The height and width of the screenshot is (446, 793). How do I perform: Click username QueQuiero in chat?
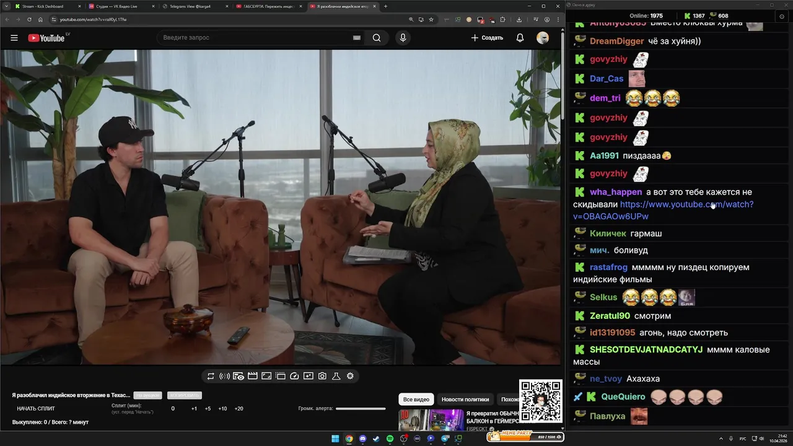pos(623,397)
